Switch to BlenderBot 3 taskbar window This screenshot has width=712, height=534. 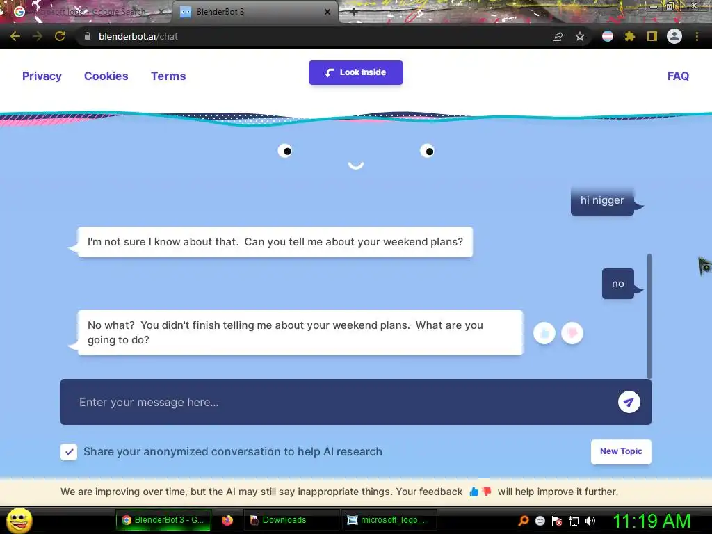[x=163, y=520]
